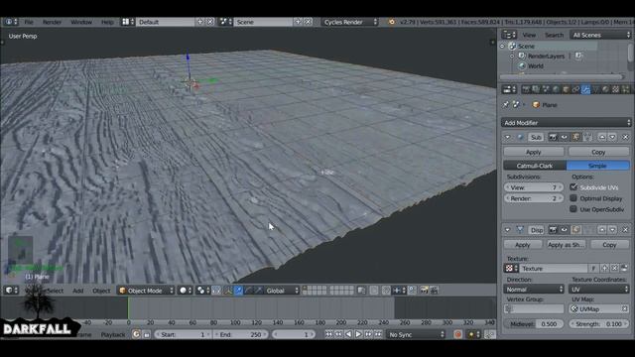Click the timeline range lock icon
Viewport: 635px width, 357px height.
coord(147,335)
